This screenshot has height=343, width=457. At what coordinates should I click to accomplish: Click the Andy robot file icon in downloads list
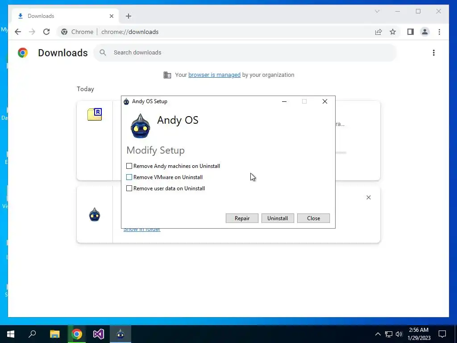[x=95, y=215]
